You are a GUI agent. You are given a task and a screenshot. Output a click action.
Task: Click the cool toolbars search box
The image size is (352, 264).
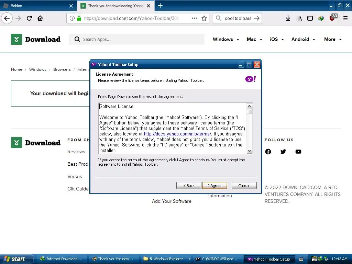tap(238, 18)
